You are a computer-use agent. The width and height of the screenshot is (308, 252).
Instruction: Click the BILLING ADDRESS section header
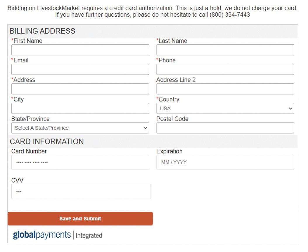pyautogui.click(x=43, y=31)
